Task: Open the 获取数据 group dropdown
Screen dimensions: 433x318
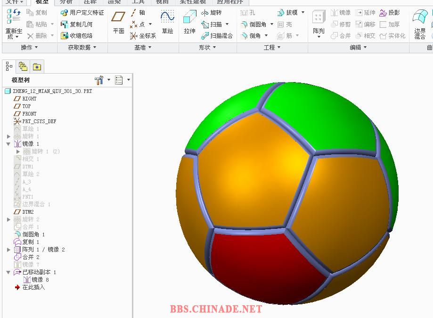Action: [x=82, y=48]
